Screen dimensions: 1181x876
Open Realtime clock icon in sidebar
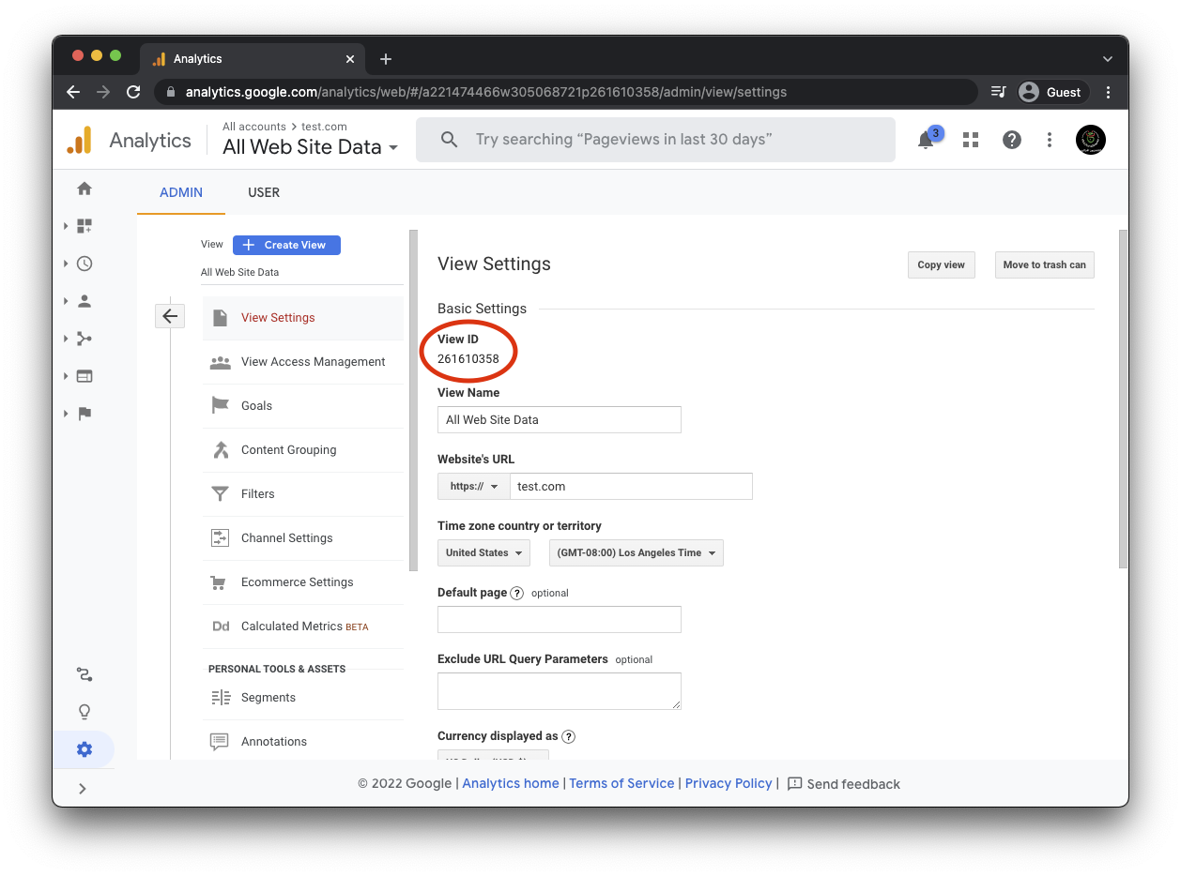point(84,264)
